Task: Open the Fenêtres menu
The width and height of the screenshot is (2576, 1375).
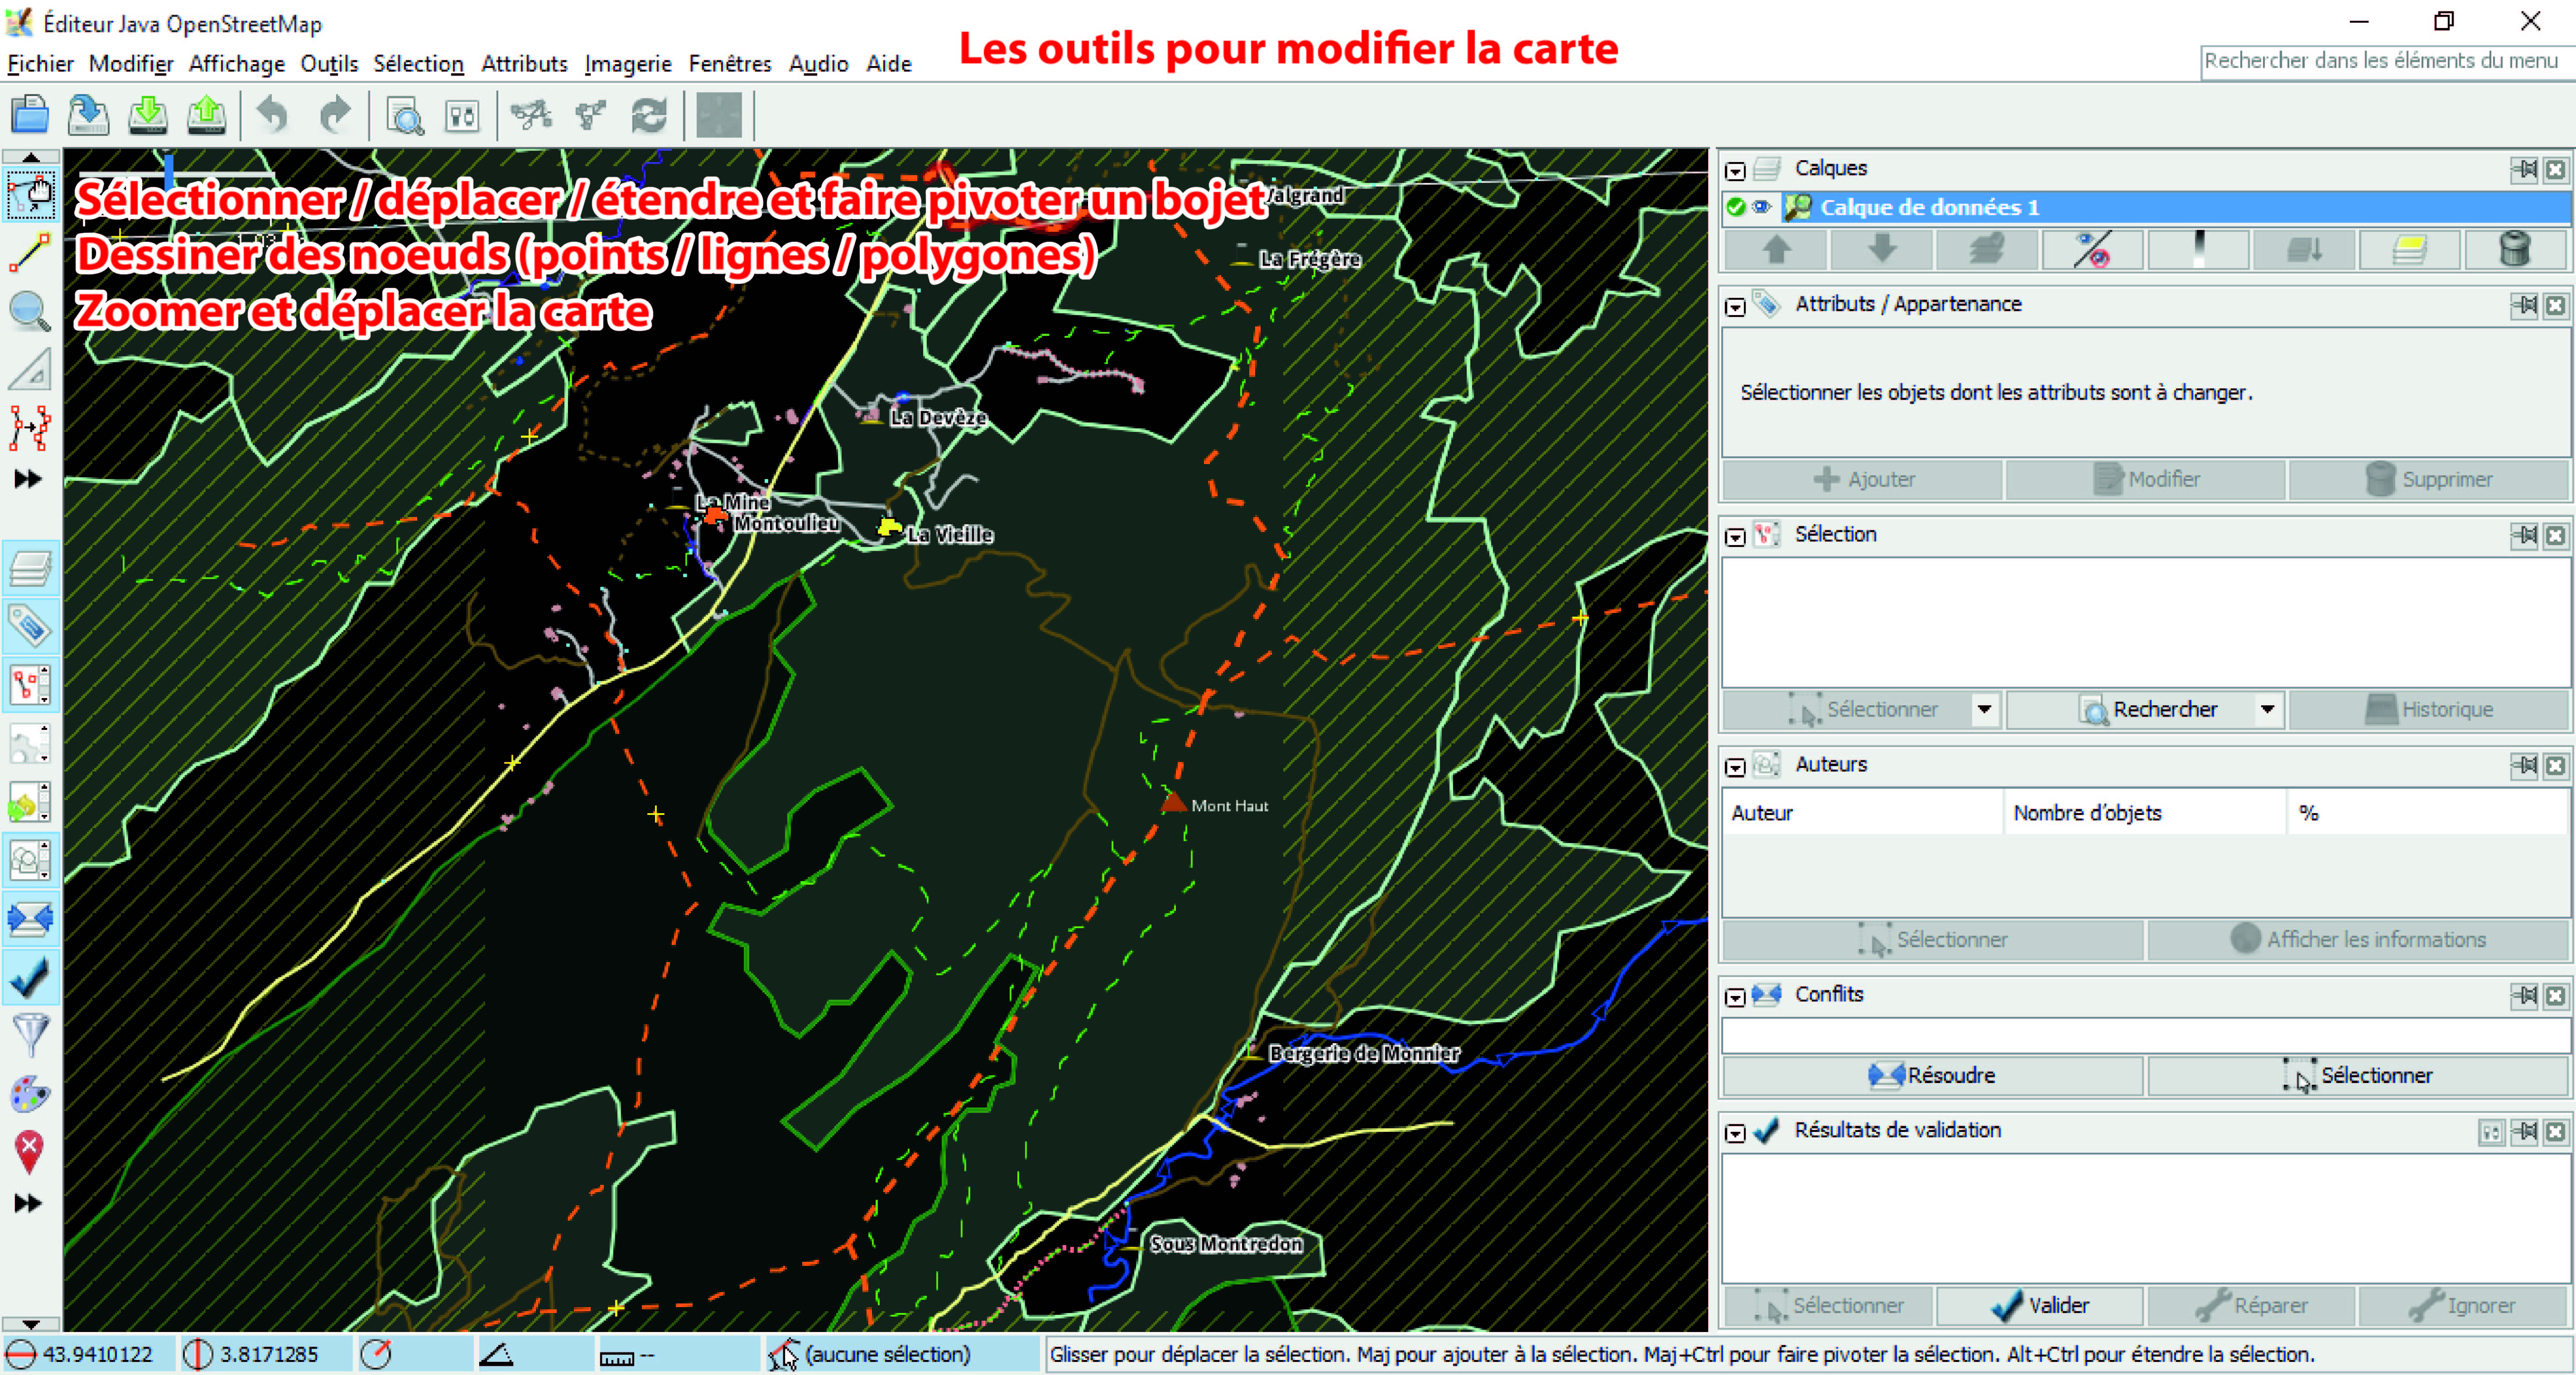Action: coord(730,64)
